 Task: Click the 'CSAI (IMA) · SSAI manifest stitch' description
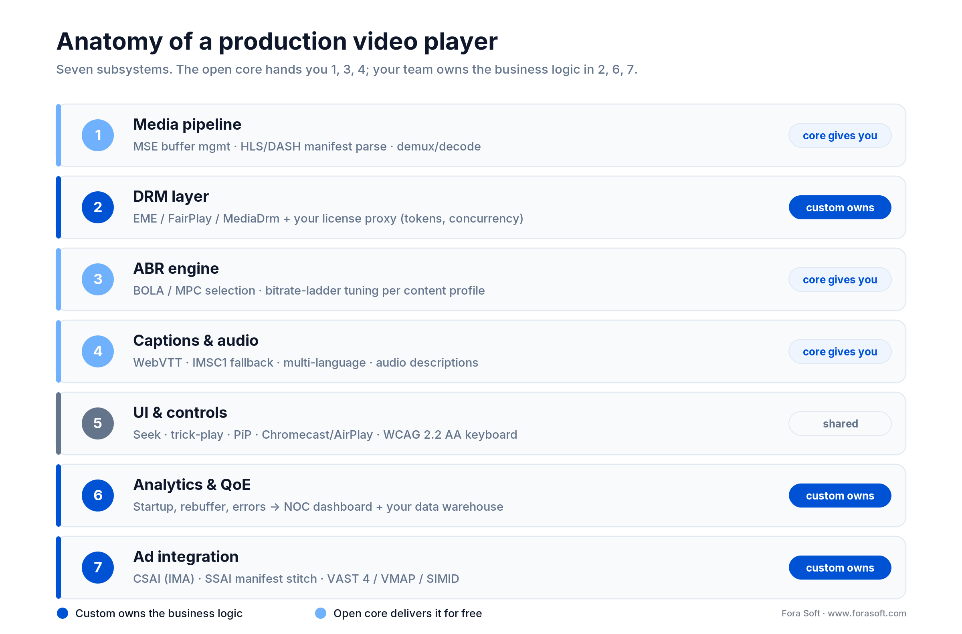point(296,578)
